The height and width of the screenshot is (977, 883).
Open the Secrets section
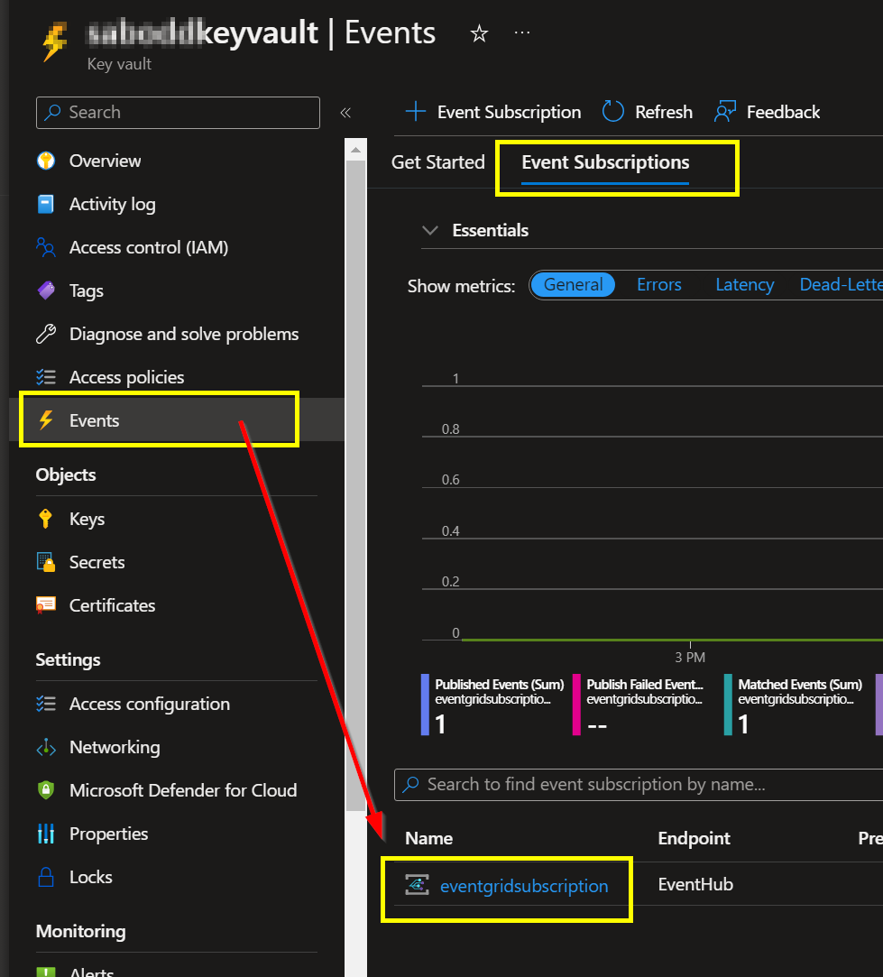97,561
